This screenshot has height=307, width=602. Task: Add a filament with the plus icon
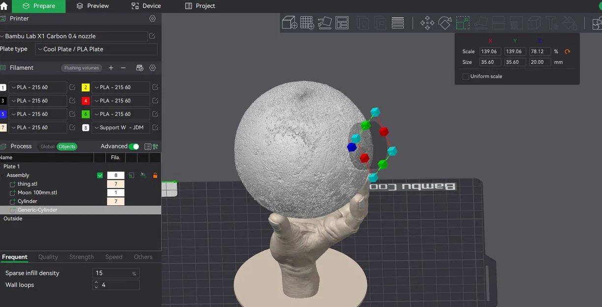coord(111,68)
